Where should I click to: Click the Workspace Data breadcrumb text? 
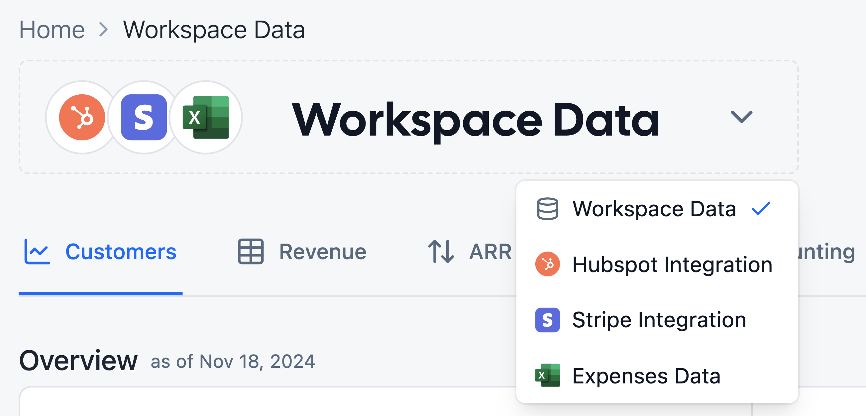214,30
